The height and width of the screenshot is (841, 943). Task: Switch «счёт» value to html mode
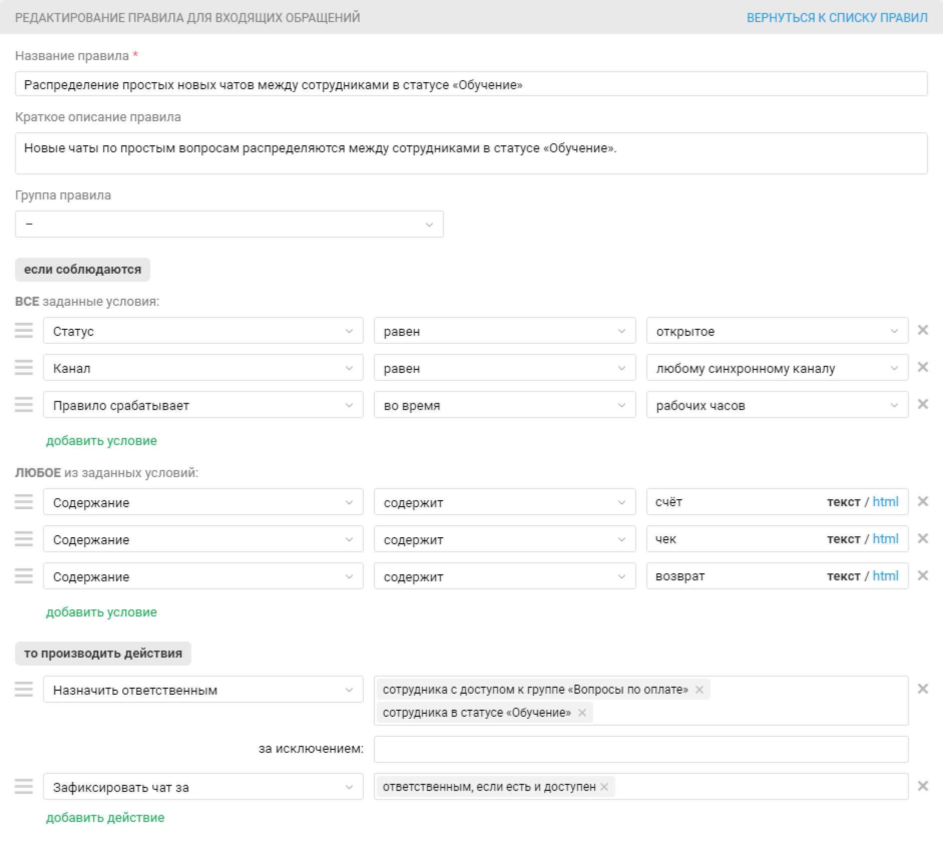tap(885, 502)
